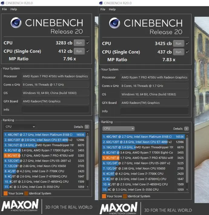Select Ryzen Threadripper row in left window
This screenshot has width=209, height=215.
click(45, 145)
